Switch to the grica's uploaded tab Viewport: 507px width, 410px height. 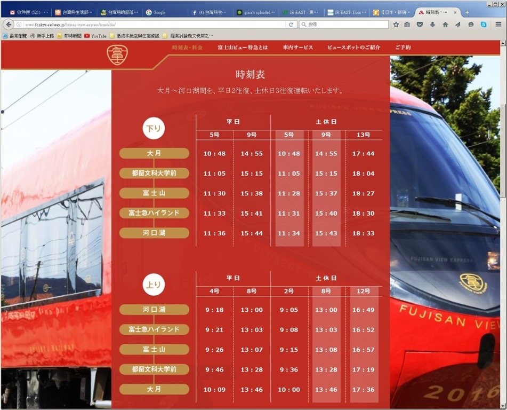tap(256, 12)
